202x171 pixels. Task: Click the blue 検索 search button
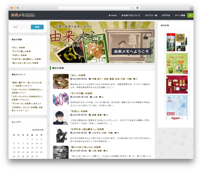37,27
